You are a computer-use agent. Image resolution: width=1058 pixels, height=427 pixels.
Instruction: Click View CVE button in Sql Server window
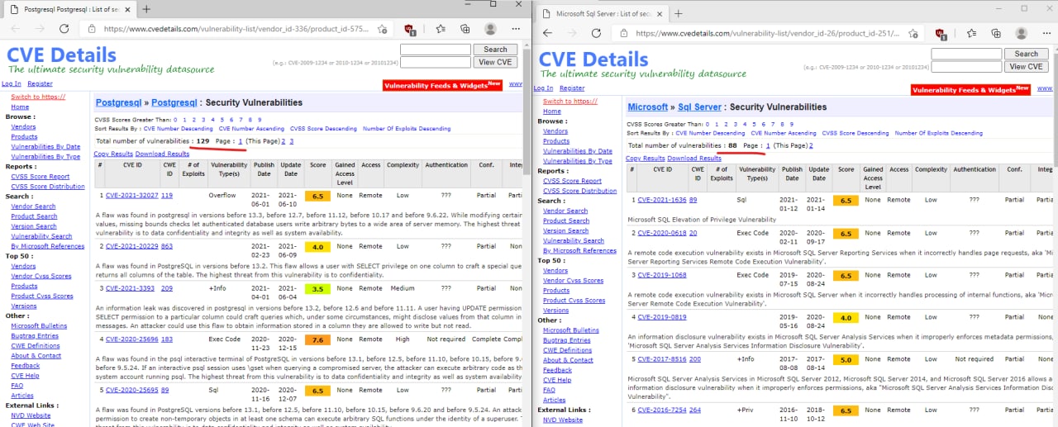(1026, 66)
